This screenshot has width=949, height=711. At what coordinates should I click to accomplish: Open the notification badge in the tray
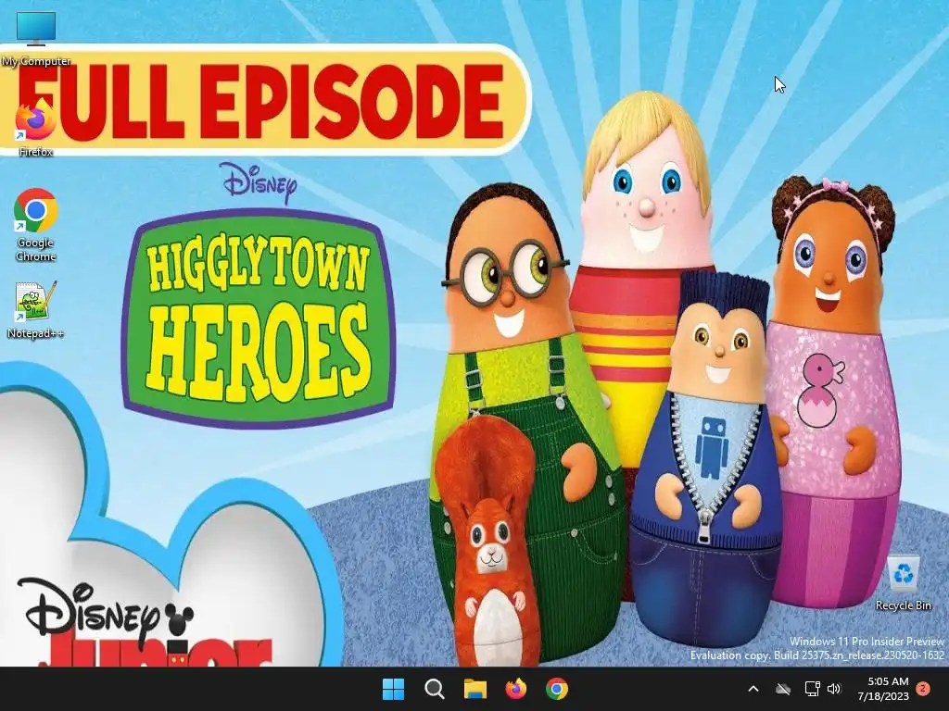[x=923, y=689]
